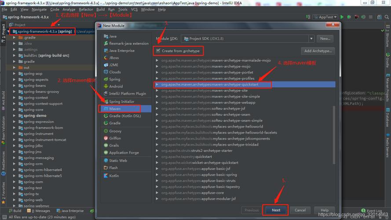
Task: Select the Kotlin module type
Action: (111, 176)
